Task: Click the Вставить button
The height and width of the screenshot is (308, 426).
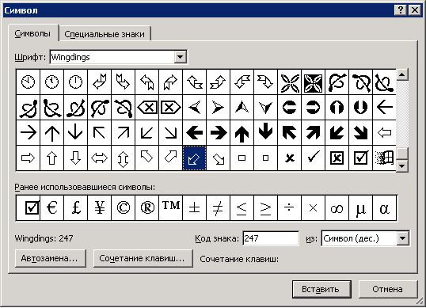Action: [321, 289]
